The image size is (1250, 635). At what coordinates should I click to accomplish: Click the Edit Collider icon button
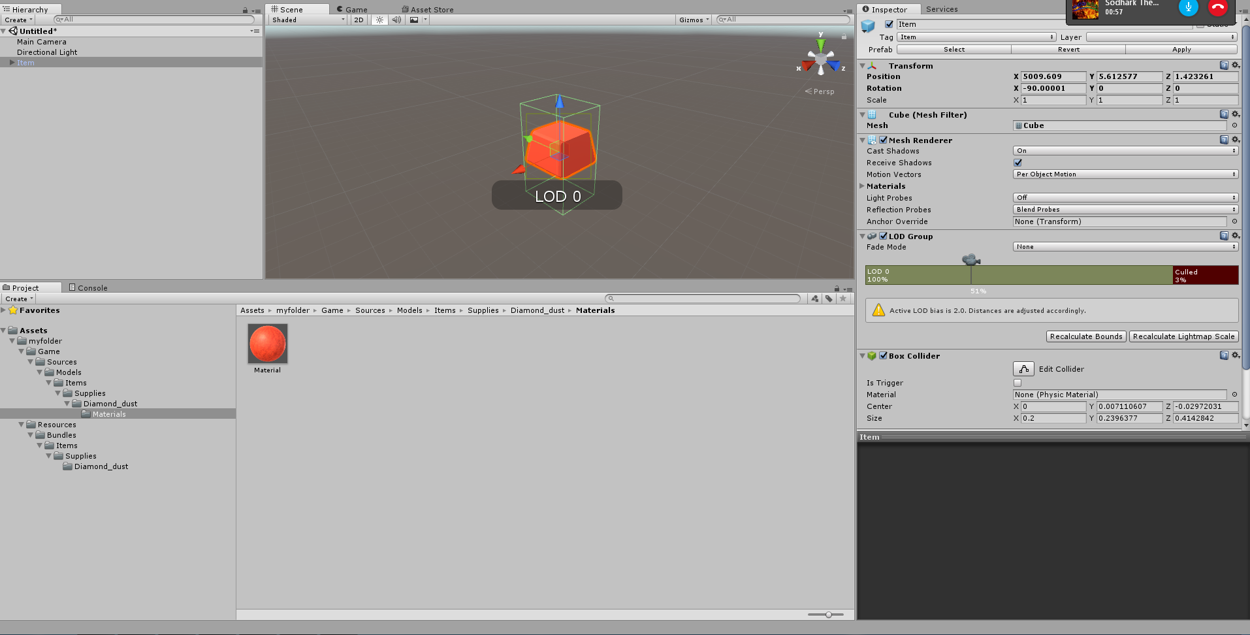[1023, 369]
